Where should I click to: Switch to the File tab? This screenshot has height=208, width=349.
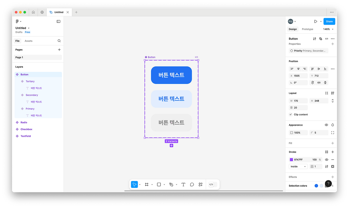(17, 41)
